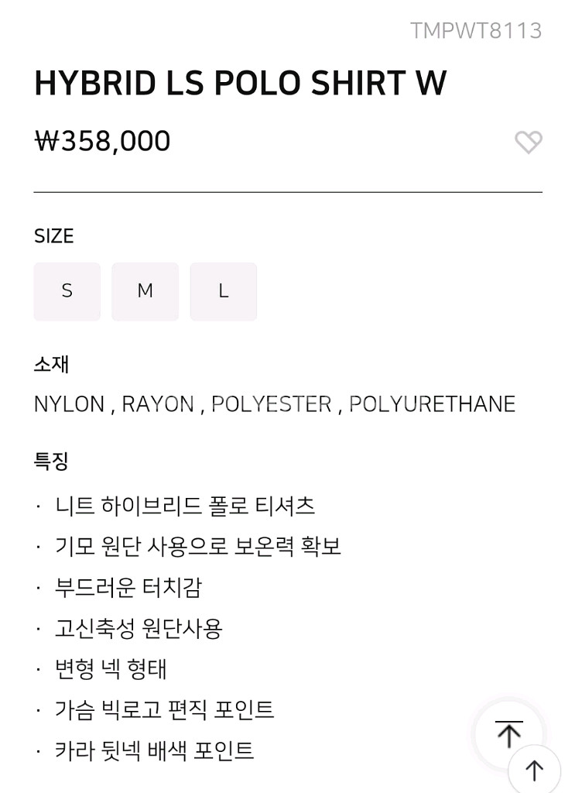
Task: Tap the 가슴 빅로고 편직 포인트 line
Action: (164, 709)
